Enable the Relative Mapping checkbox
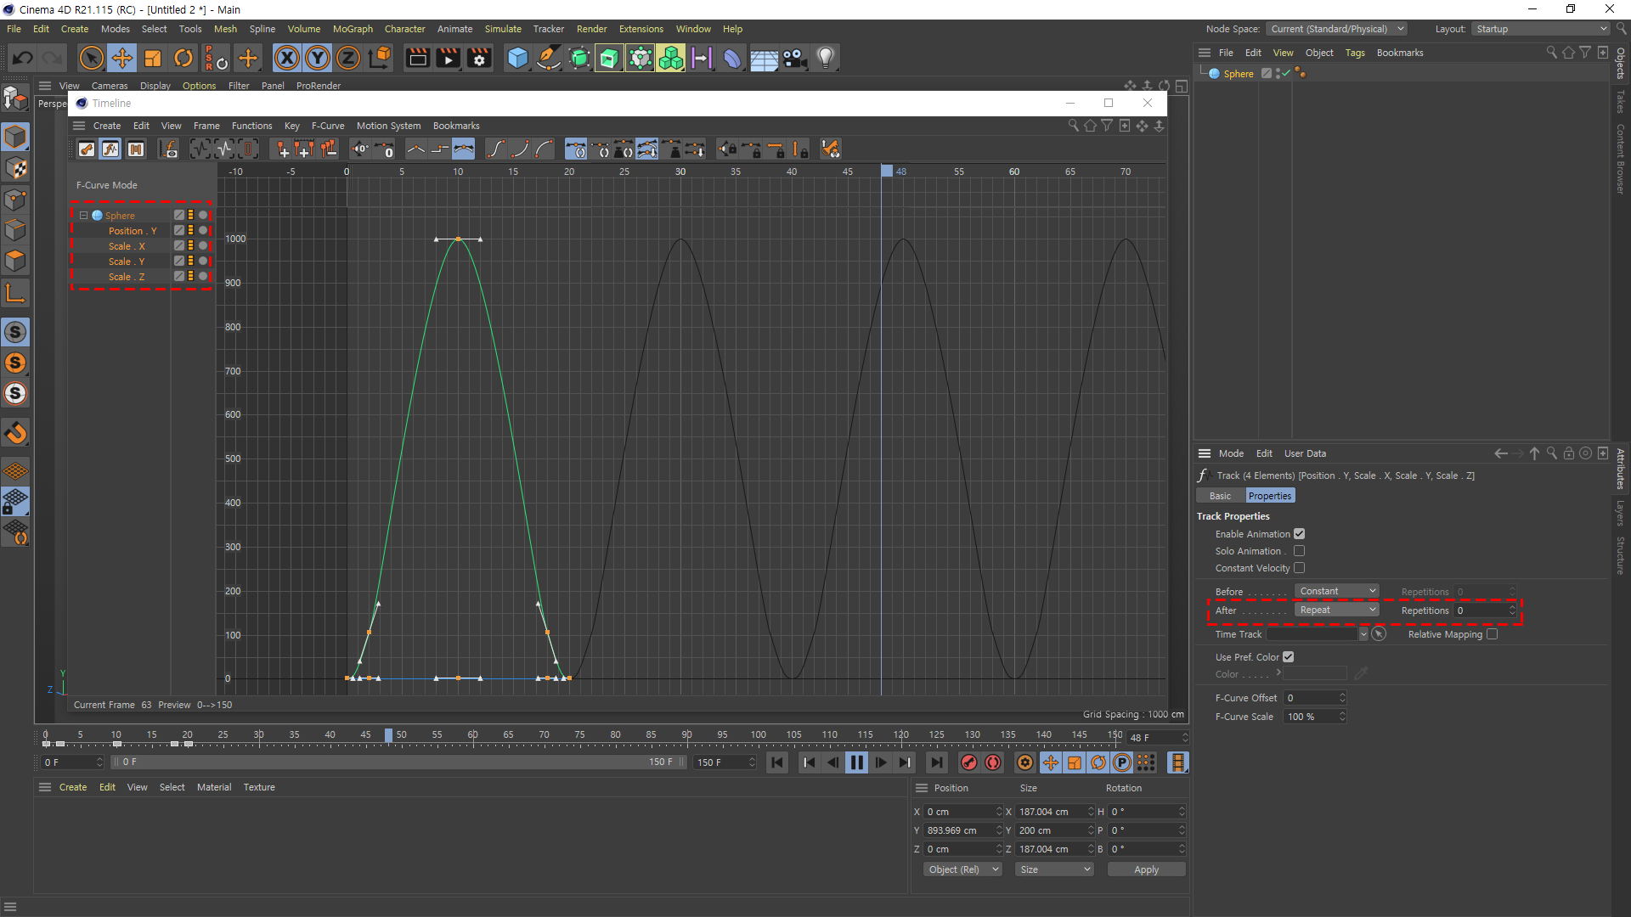The width and height of the screenshot is (1631, 917). click(x=1492, y=634)
